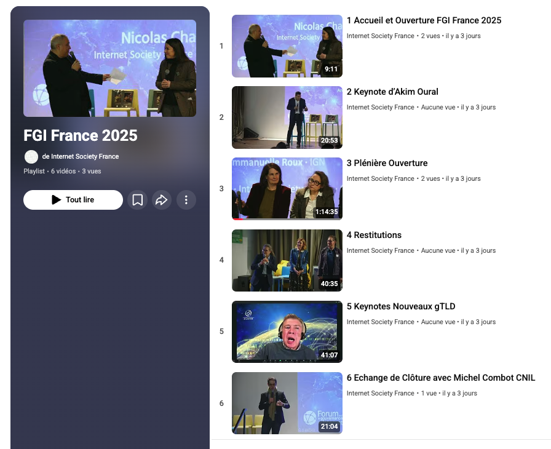
Task: Click title '1 Accueil et Ouverture FGI France 2025'
Action: coord(424,21)
